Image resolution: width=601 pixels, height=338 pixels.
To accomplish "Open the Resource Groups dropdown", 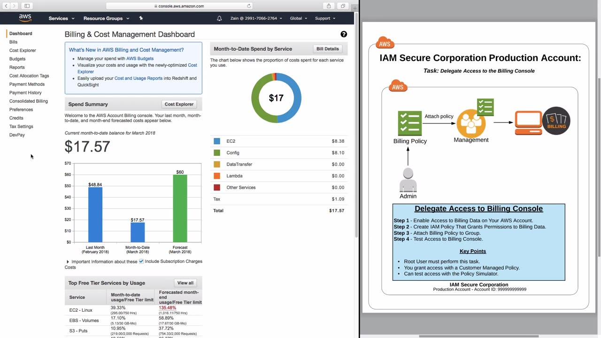I will coord(106,18).
